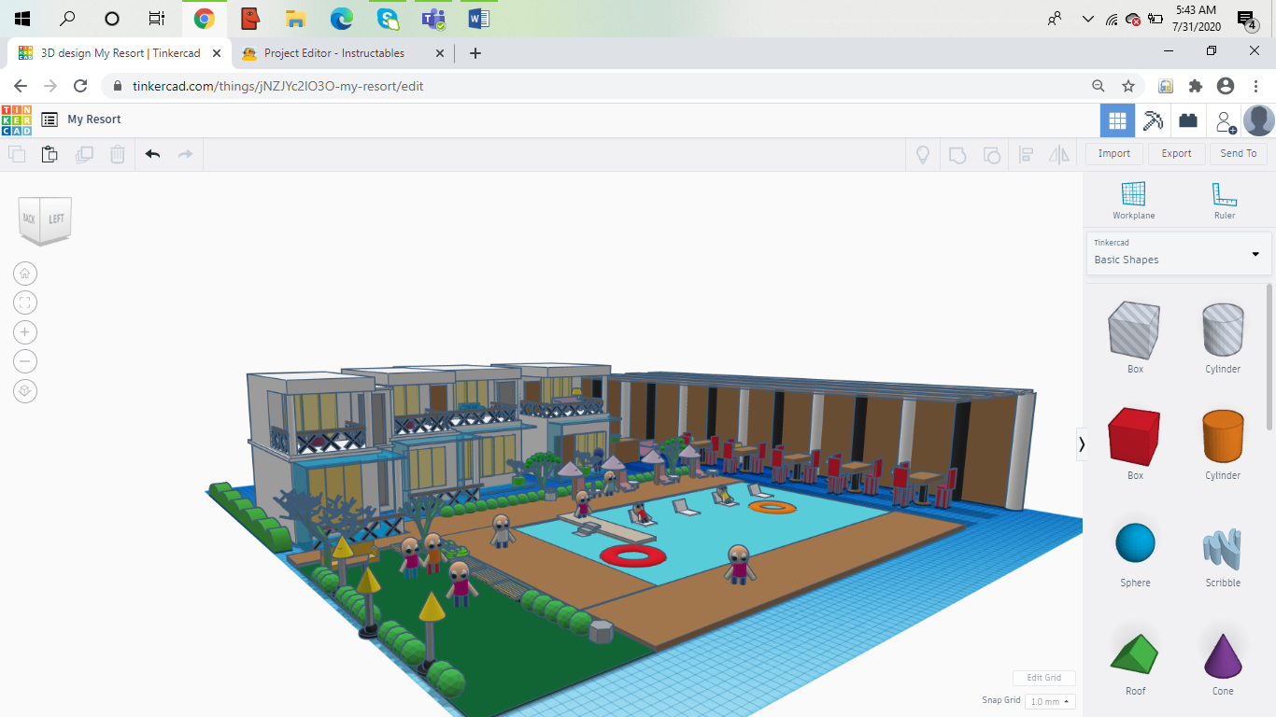Click the browser back button
Image resolution: width=1276 pixels, height=717 pixels.
21,86
